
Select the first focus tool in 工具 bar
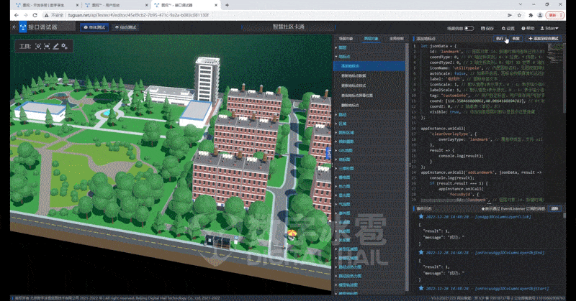pyautogui.click(x=38, y=46)
